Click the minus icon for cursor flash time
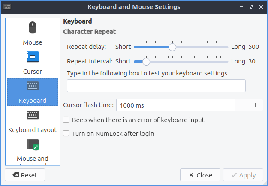The width and height of the screenshot is (268, 186). [241, 105]
